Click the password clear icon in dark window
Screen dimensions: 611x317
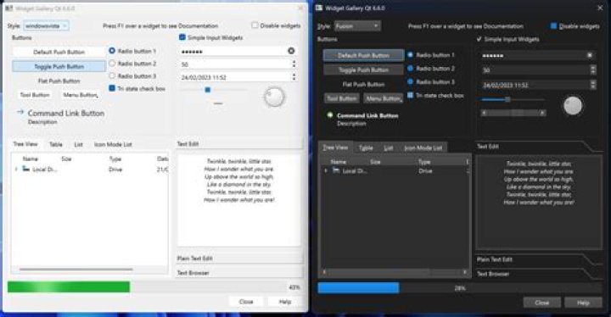(590, 56)
